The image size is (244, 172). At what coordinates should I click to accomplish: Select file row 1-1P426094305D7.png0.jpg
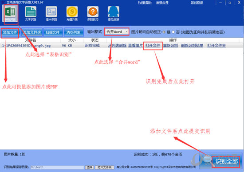(122, 46)
